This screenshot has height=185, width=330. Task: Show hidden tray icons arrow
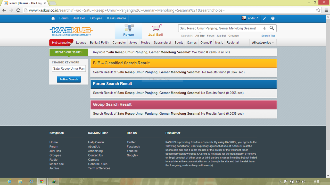point(280,182)
